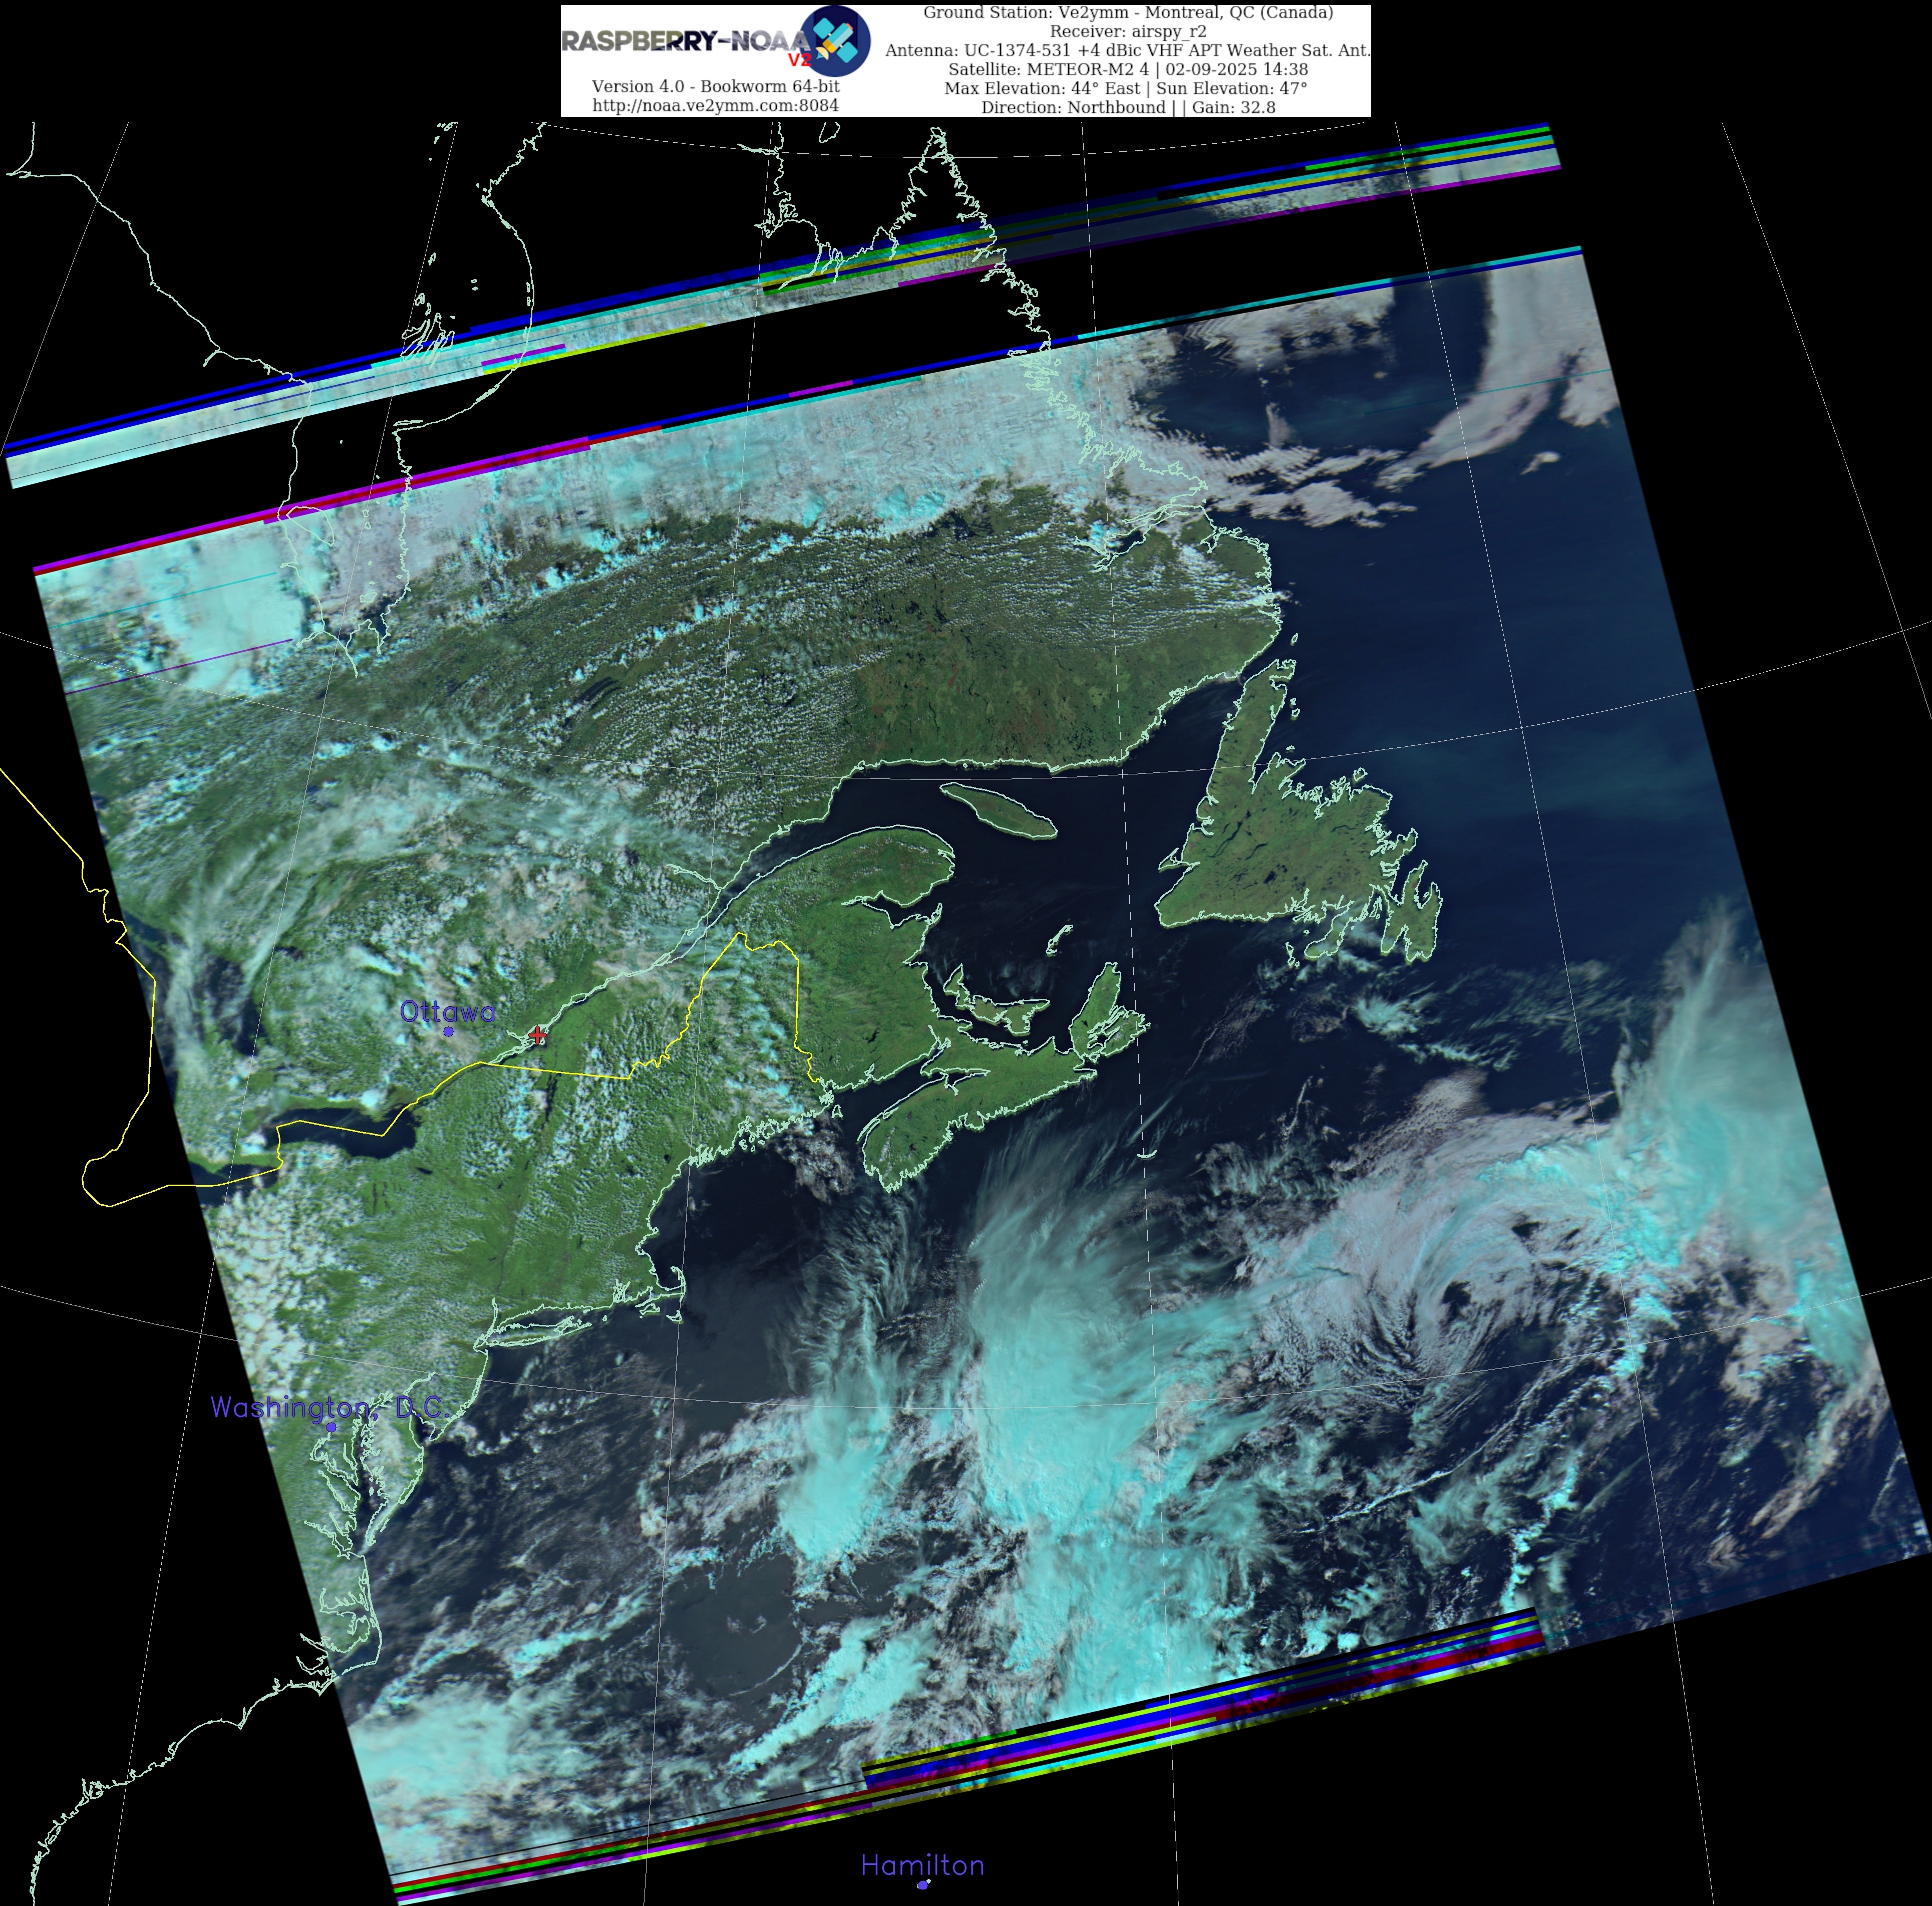This screenshot has width=1932, height=1906.
Task: Click the Satellite: METEOR-M2 4 date line
Action: 1127,69
